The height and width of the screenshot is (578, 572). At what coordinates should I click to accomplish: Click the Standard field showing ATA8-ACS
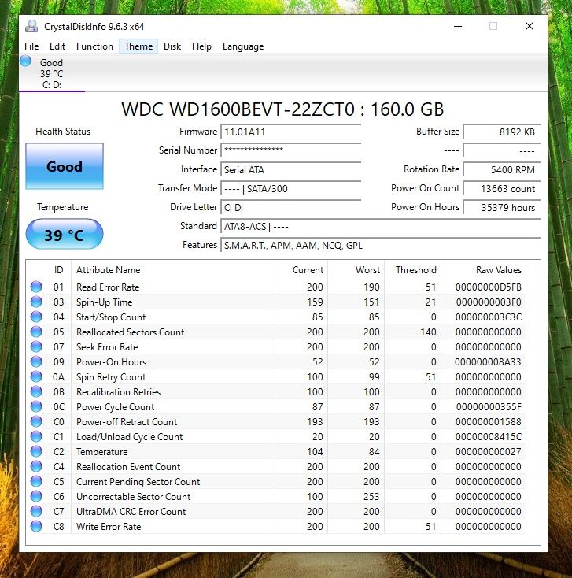[381, 226]
